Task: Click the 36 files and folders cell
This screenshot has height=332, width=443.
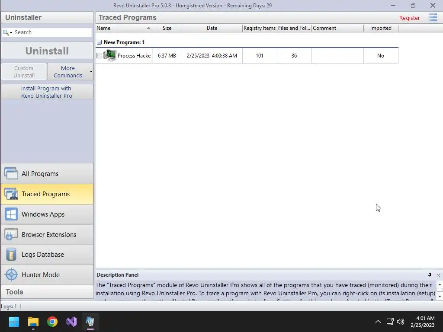Action: click(x=294, y=56)
